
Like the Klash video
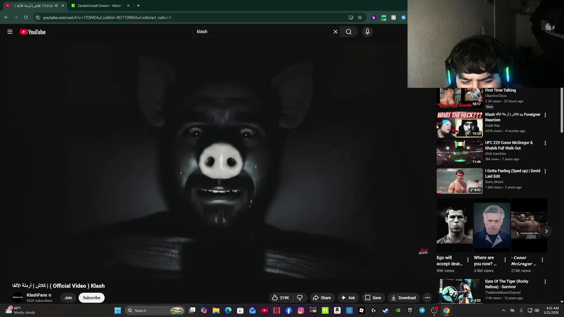click(x=280, y=298)
